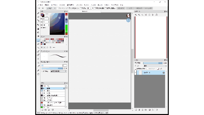The height and width of the screenshot is (115, 204).
Task: Open the layer blend mode dropdown
Action: tap(155, 66)
